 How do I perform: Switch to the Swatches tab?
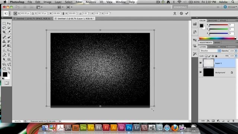212,20
